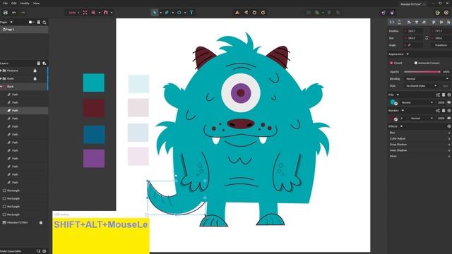Screen dimensions: 452x254
Task: Click the Export icon
Action: pos(438,13)
